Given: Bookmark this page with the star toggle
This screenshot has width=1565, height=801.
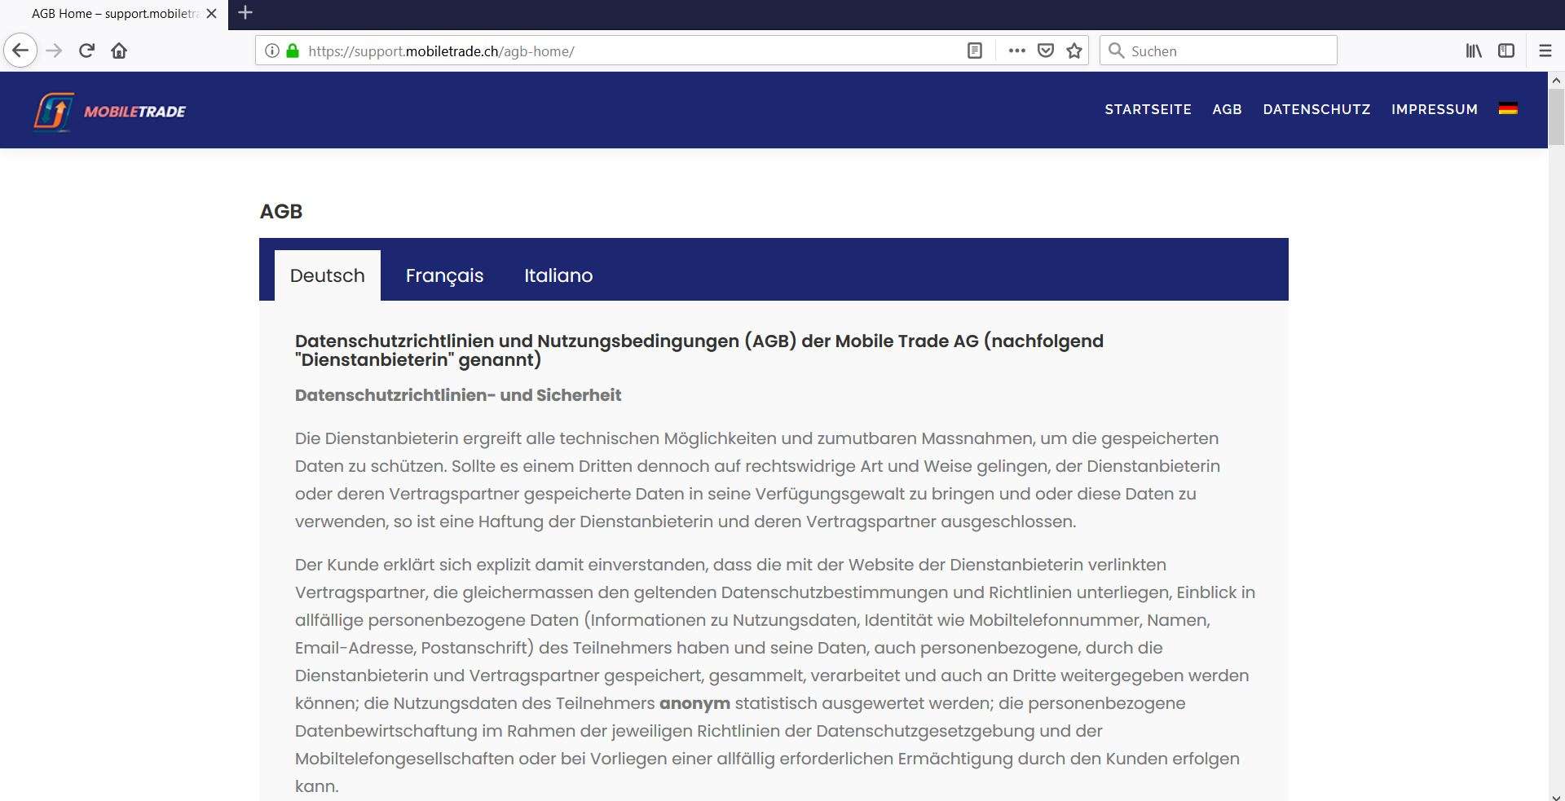Looking at the screenshot, I should (1073, 50).
